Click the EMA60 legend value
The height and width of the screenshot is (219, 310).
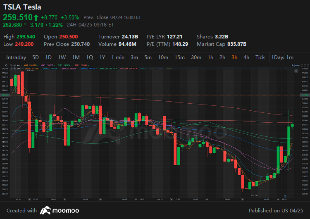(88, 69)
